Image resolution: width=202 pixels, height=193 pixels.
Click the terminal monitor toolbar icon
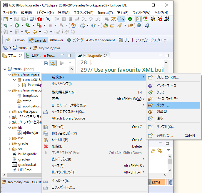point(31,19)
